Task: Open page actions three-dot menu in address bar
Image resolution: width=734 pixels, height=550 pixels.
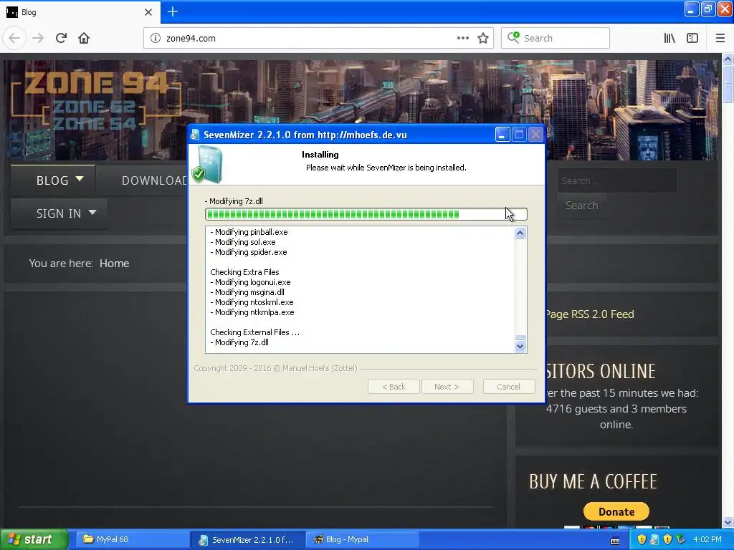Action: point(462,38)
